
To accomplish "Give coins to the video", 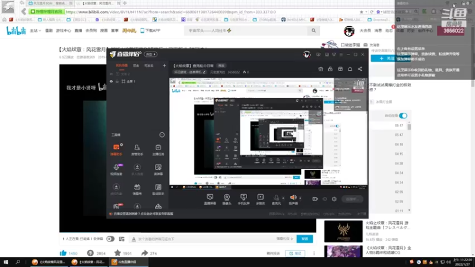I will pyautogui.click(x=90, y=253).
